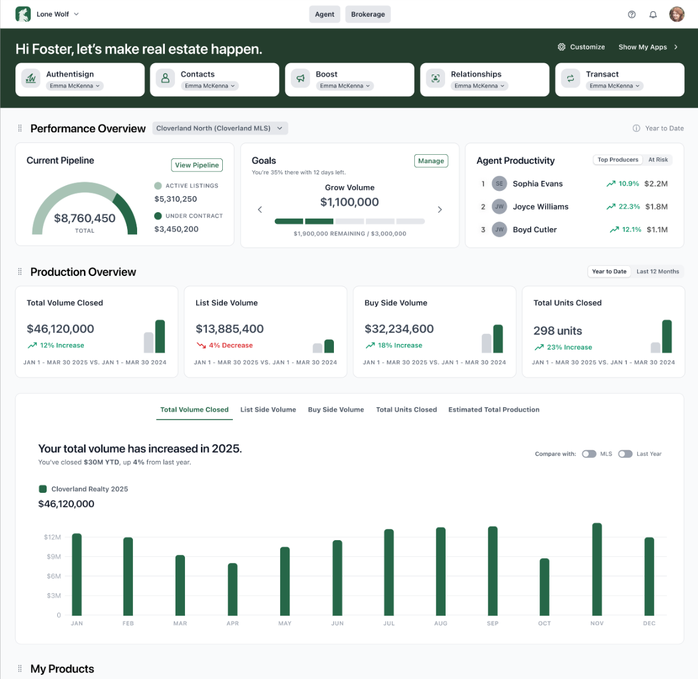Switch Agent Productivity to At Risk

[658, 160]
